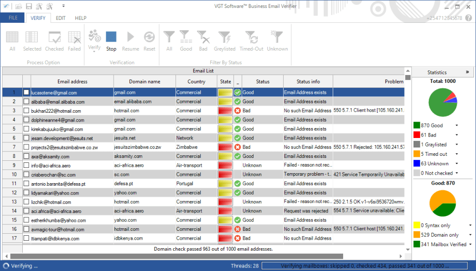Viewport: 476px width, 271px height.
Task: Apply the All status filter
Action: click(169, 37)
